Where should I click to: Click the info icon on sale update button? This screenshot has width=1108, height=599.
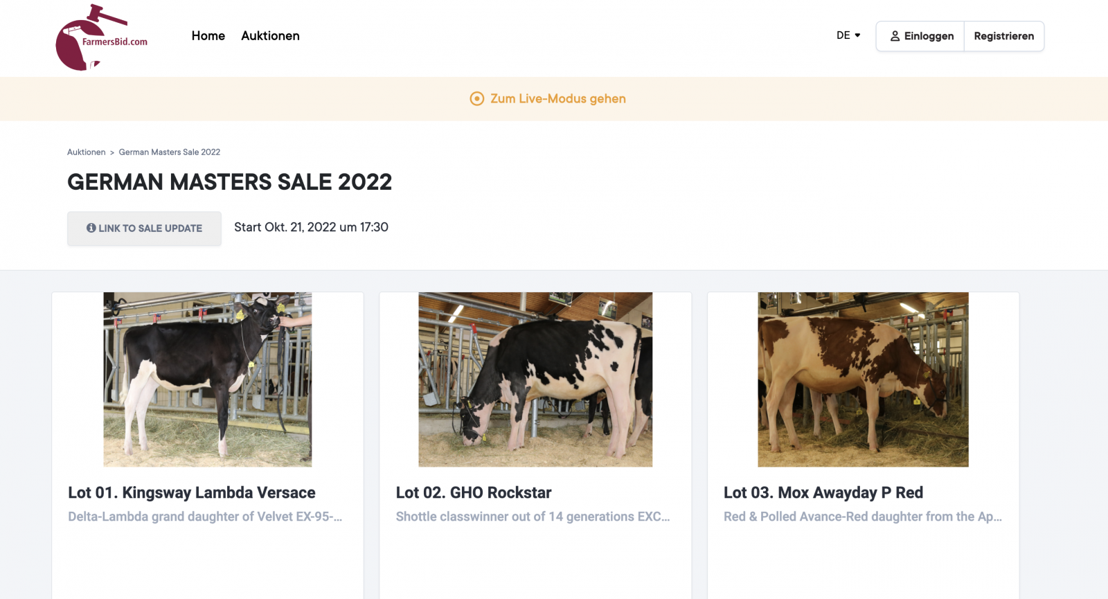(x=91, y=228)
